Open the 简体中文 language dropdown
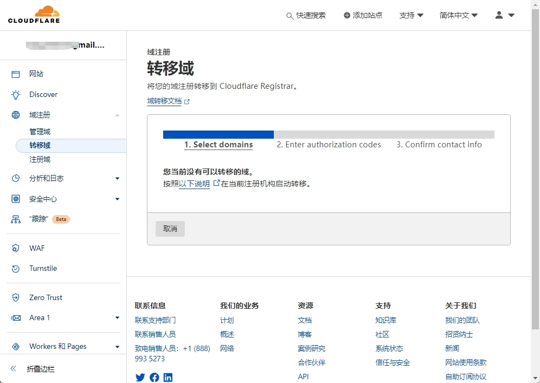This screenshot has height=383, width=540. click(458, 15)
